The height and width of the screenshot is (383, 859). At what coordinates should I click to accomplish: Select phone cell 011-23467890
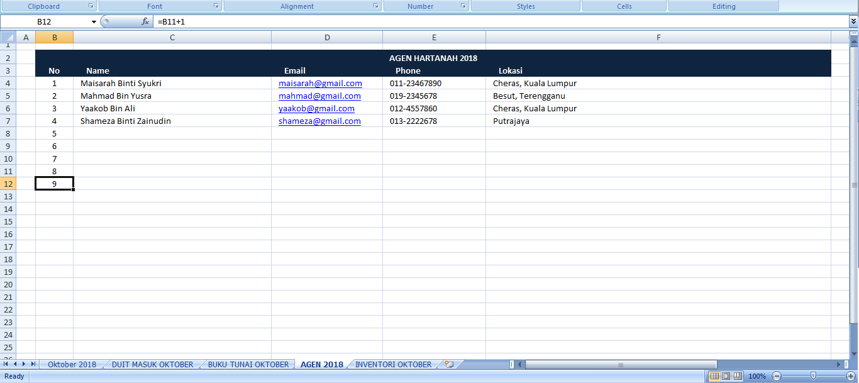tap(434, 83)
